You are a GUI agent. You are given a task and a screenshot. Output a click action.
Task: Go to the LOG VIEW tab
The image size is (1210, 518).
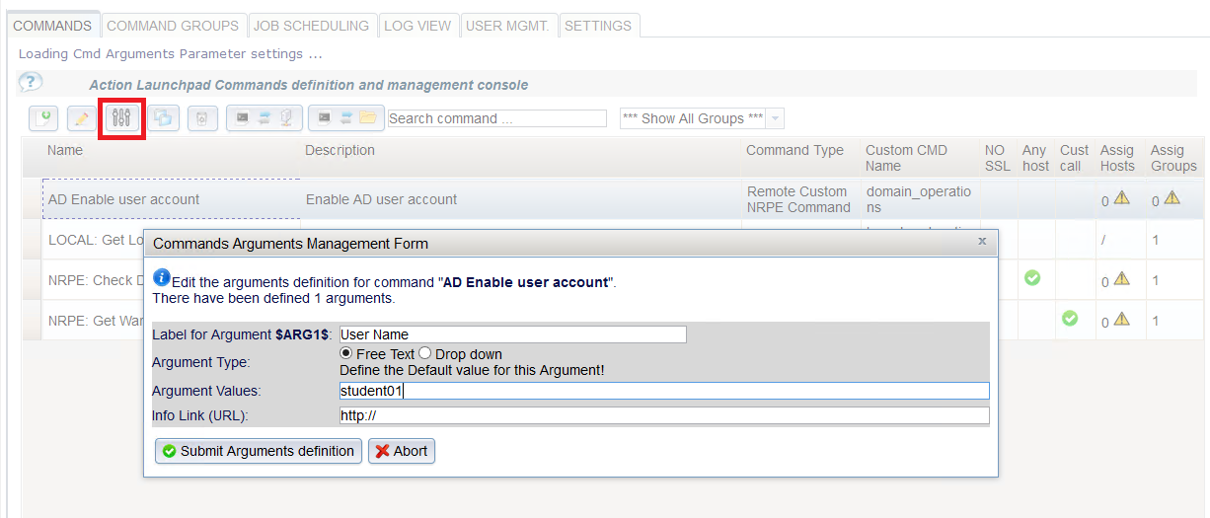417,26
